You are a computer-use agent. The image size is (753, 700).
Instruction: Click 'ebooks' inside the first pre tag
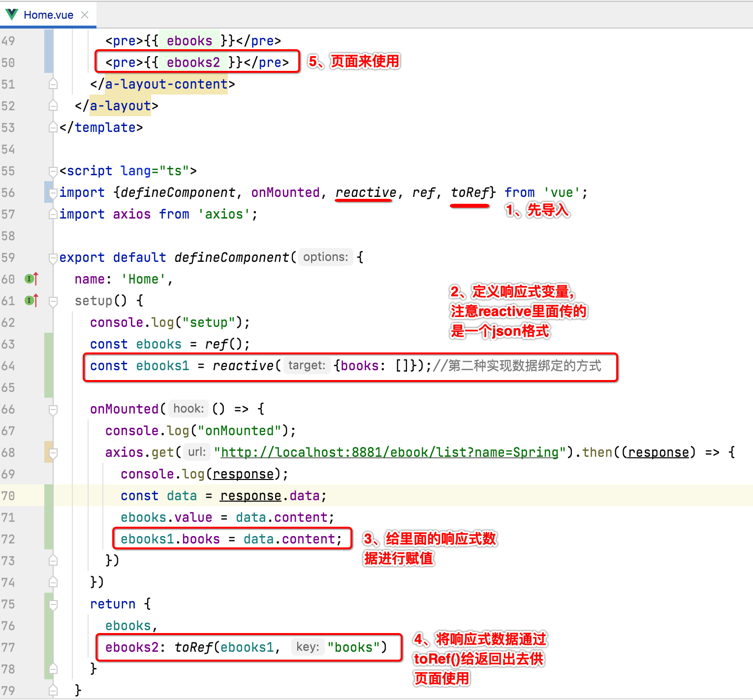[189, 41]
